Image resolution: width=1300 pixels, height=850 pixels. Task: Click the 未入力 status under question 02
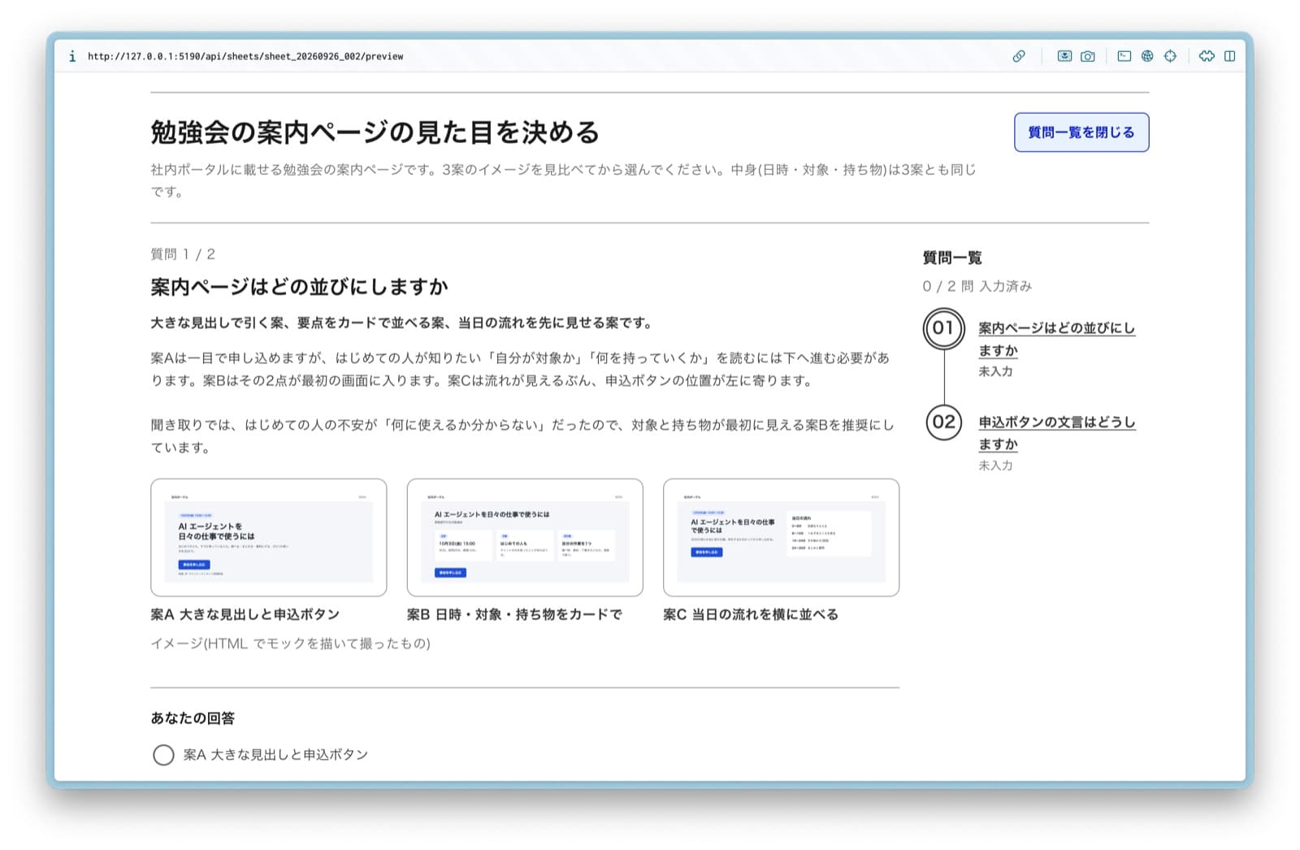click(x=995, y=466)
